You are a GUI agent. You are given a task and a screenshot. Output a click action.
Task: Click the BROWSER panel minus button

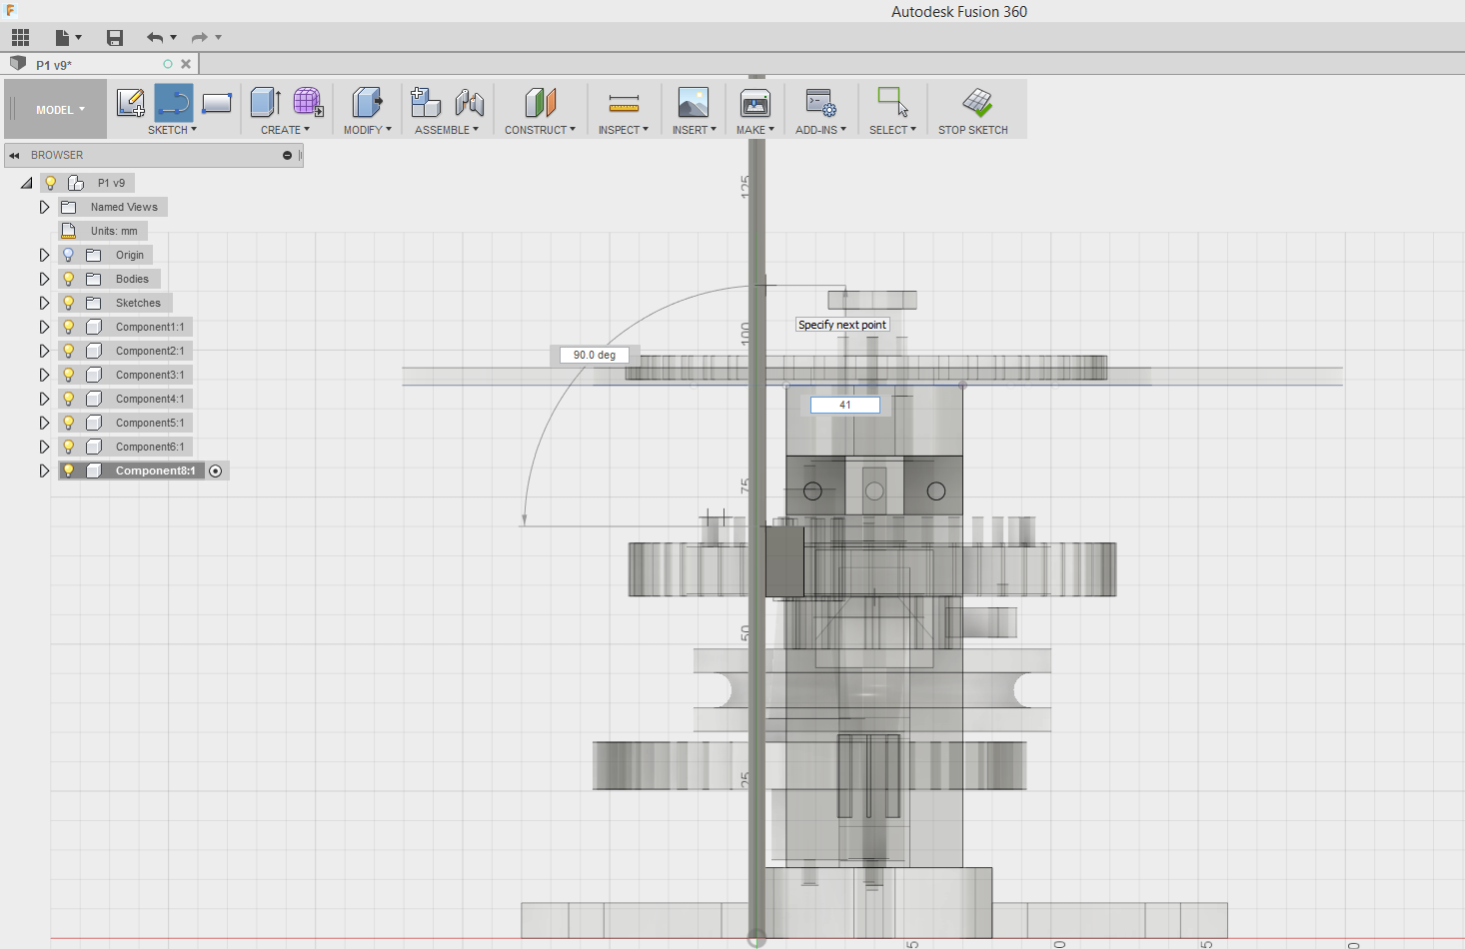pyautogui.click(x=287, y=156)
